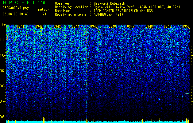
Task: Select the ICOM IC-575 receiver text
Action: [123, 11]
